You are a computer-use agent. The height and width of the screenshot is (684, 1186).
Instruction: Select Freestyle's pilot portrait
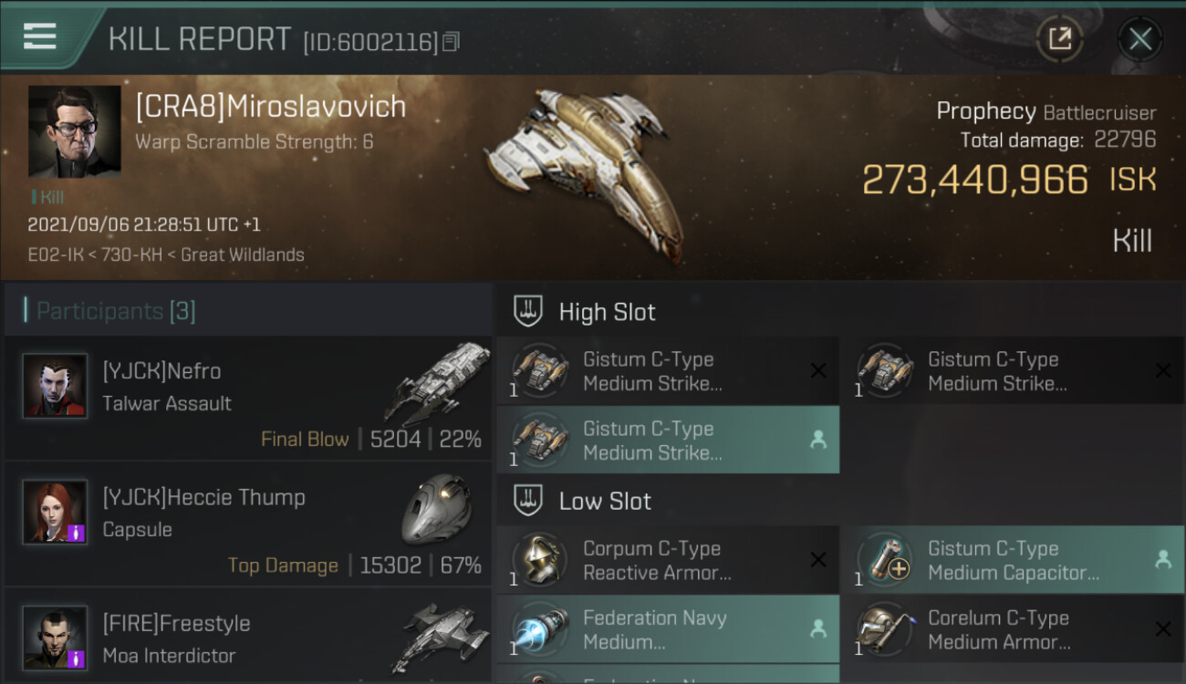pyautogui.click(x=55, y=637)
